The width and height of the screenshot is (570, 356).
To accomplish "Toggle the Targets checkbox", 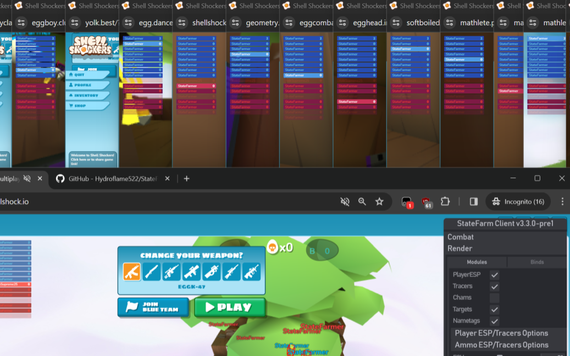I will (494, 309).
